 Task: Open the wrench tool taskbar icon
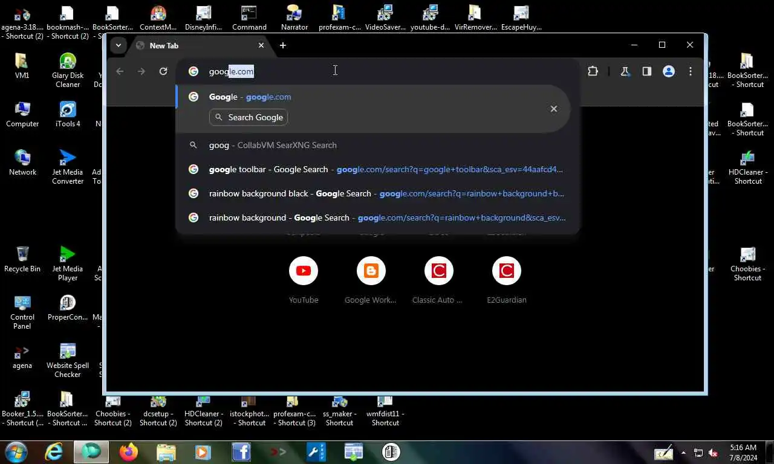(x=316, y=452)
